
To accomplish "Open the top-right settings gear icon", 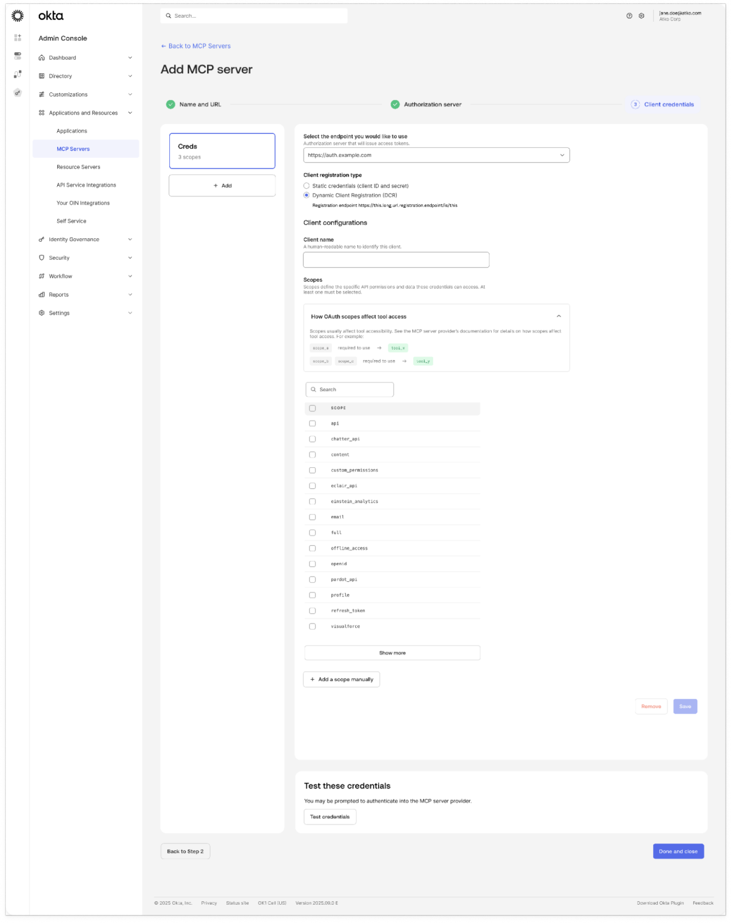I will click(x=642, y=16).
